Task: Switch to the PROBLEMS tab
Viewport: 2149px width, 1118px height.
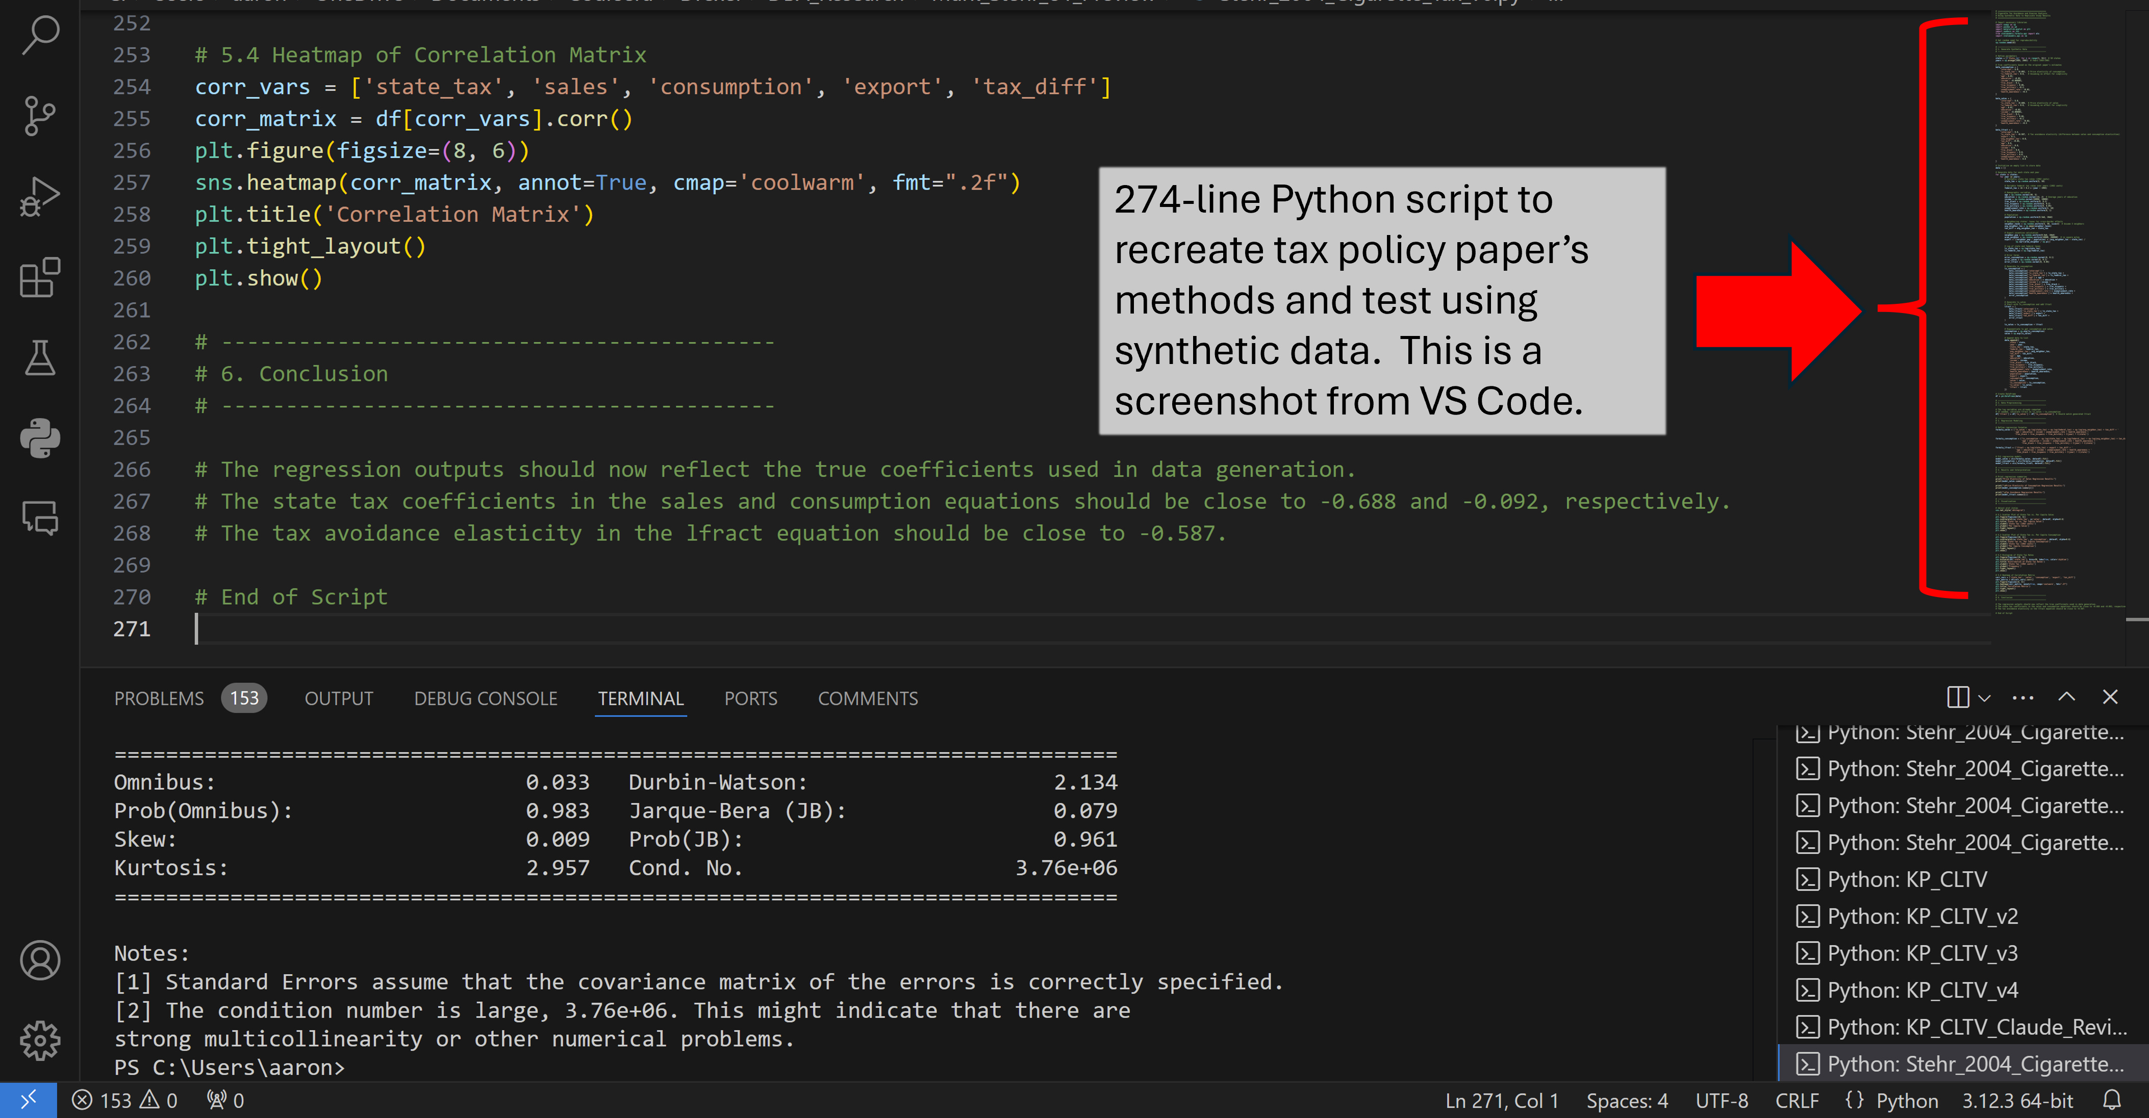Action: click(x=159, y=698)
